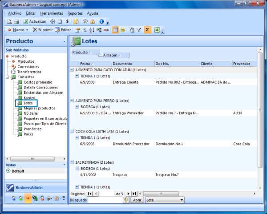
Task: Click the sum (Σ) totals icon
Action: 148,30
